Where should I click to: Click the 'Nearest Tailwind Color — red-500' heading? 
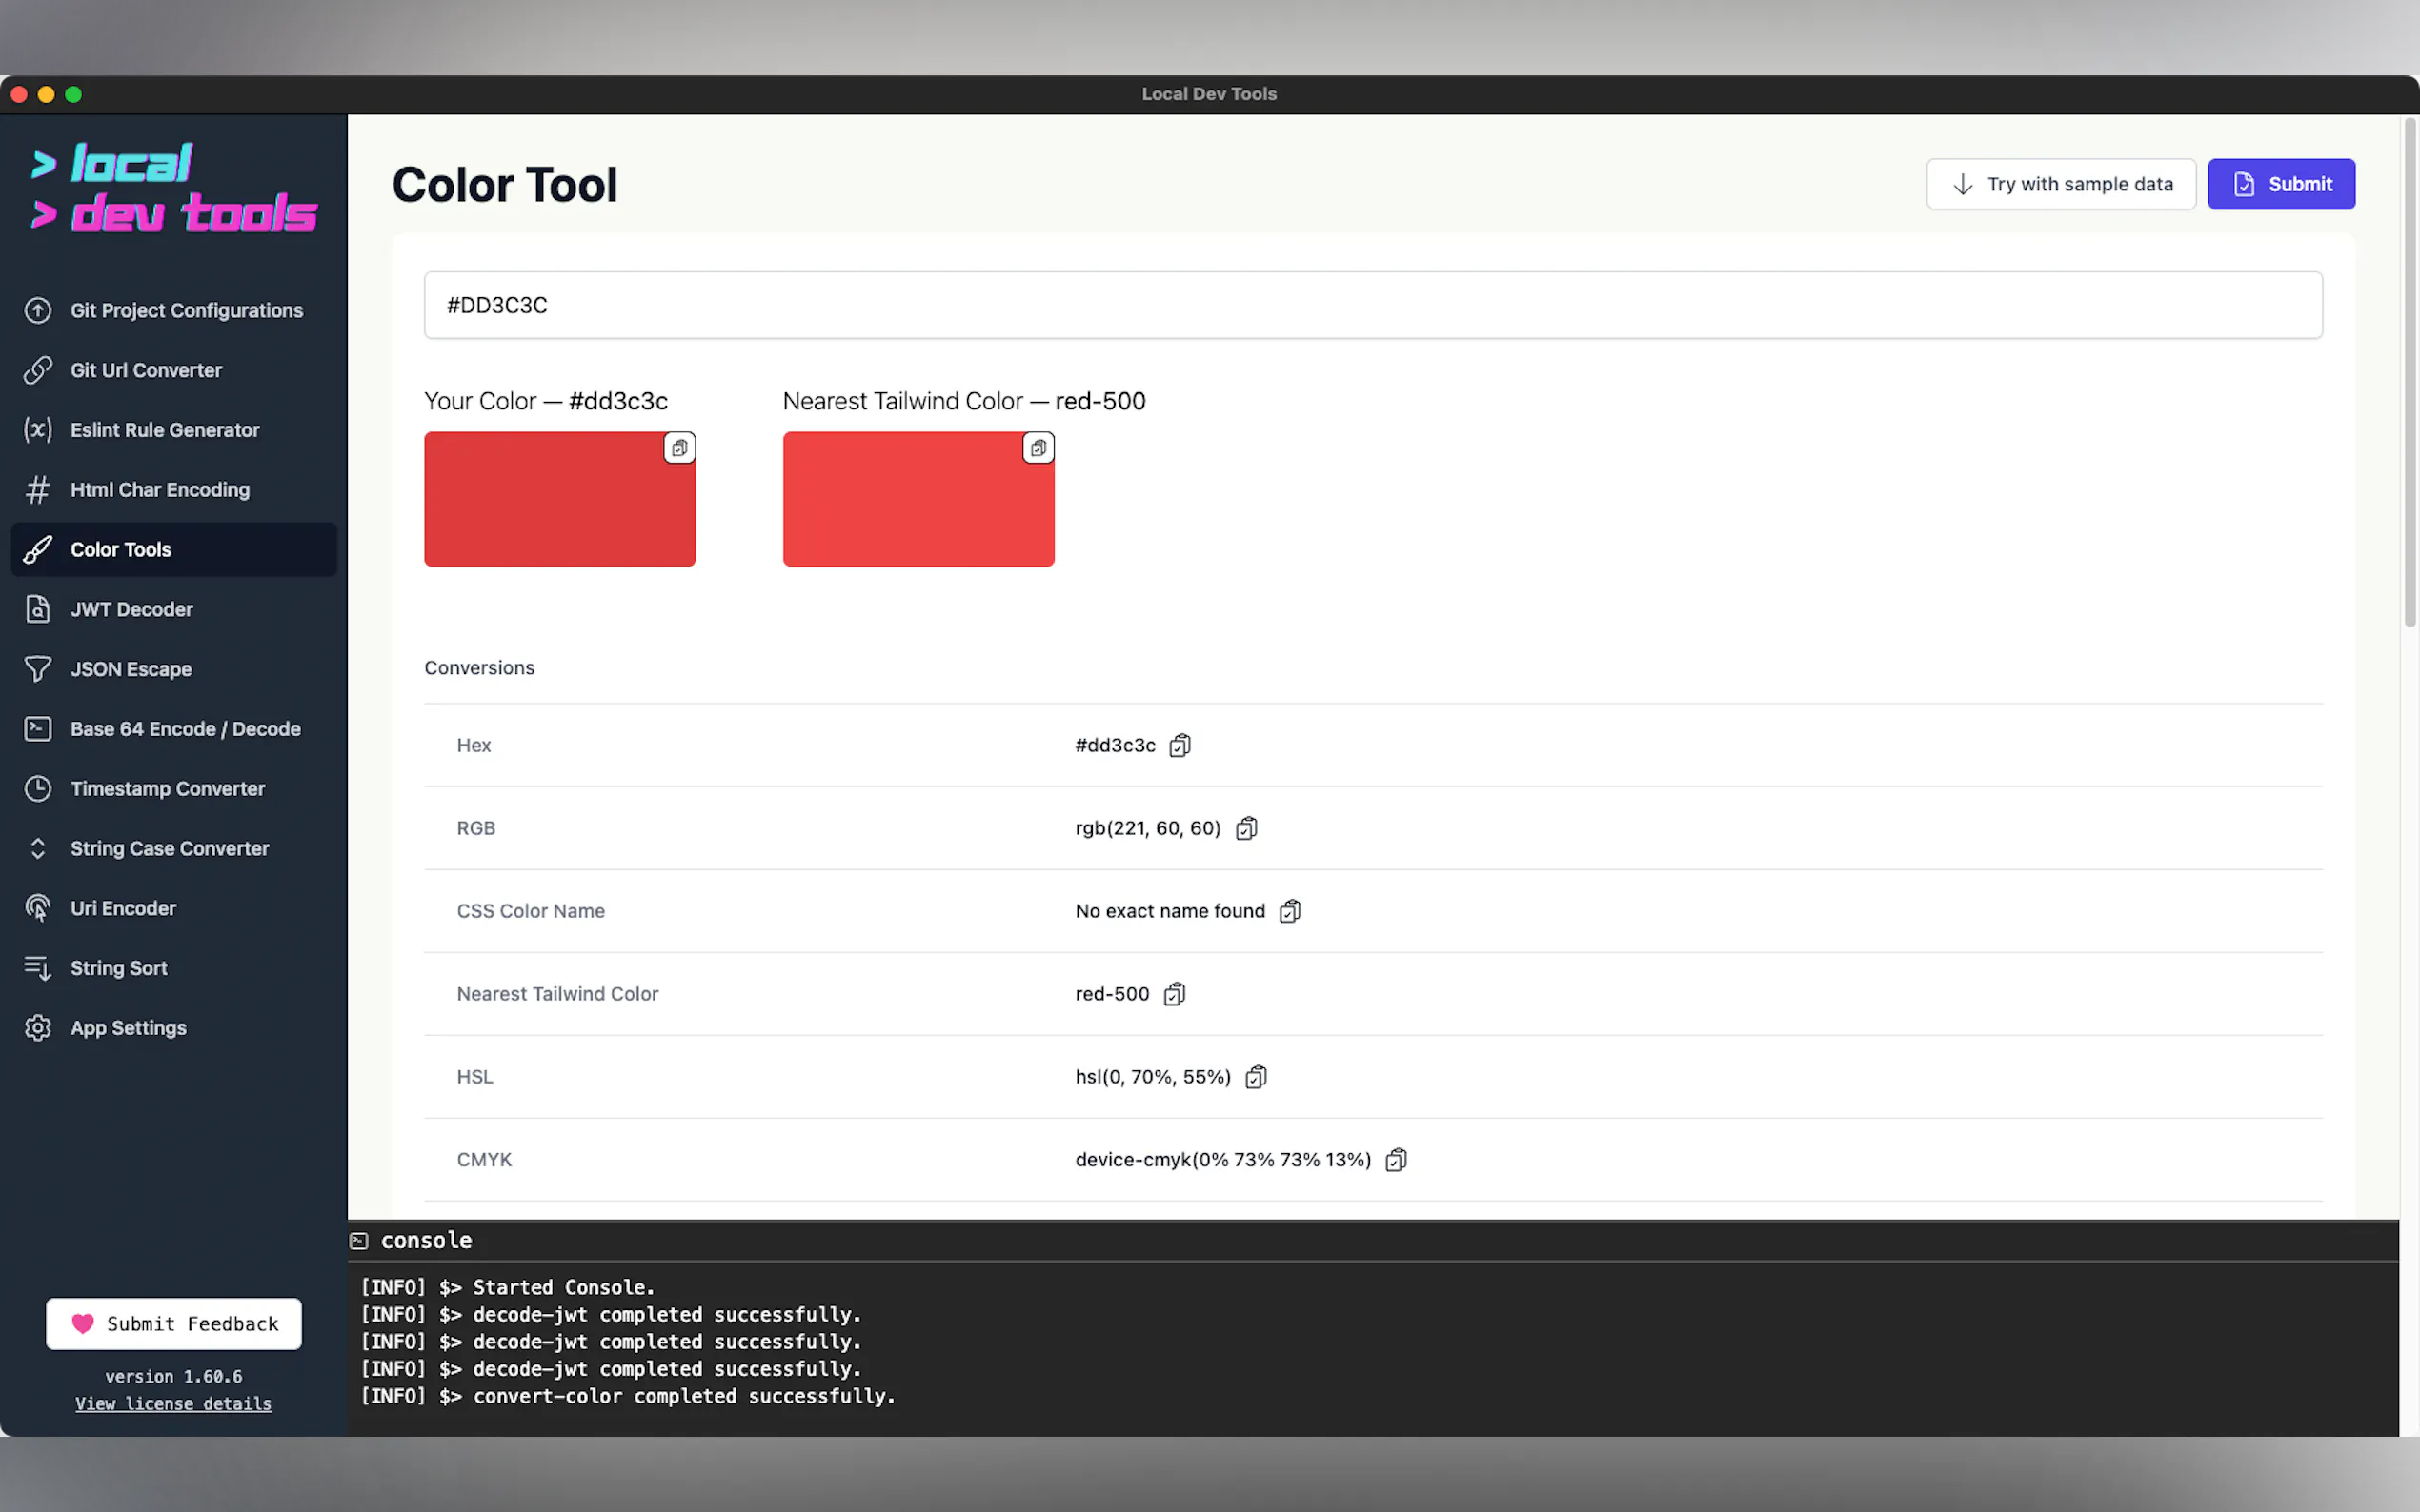[964, 401]
